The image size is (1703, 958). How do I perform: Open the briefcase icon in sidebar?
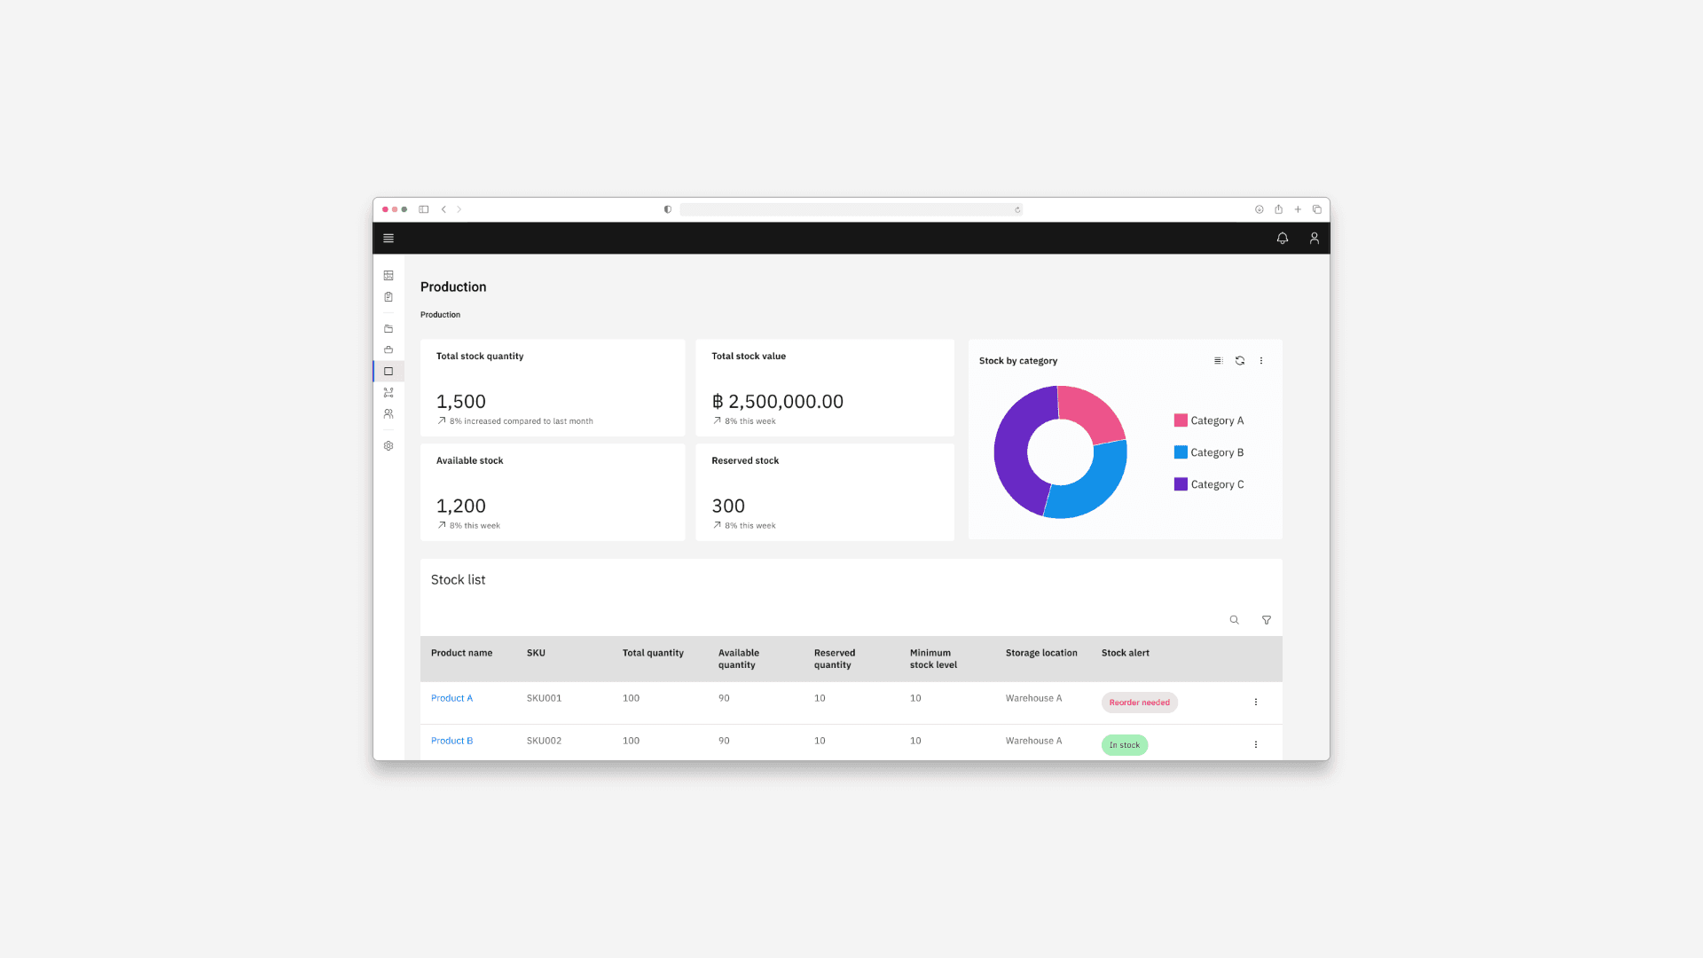pyautogui.click(x=388, y=350)
